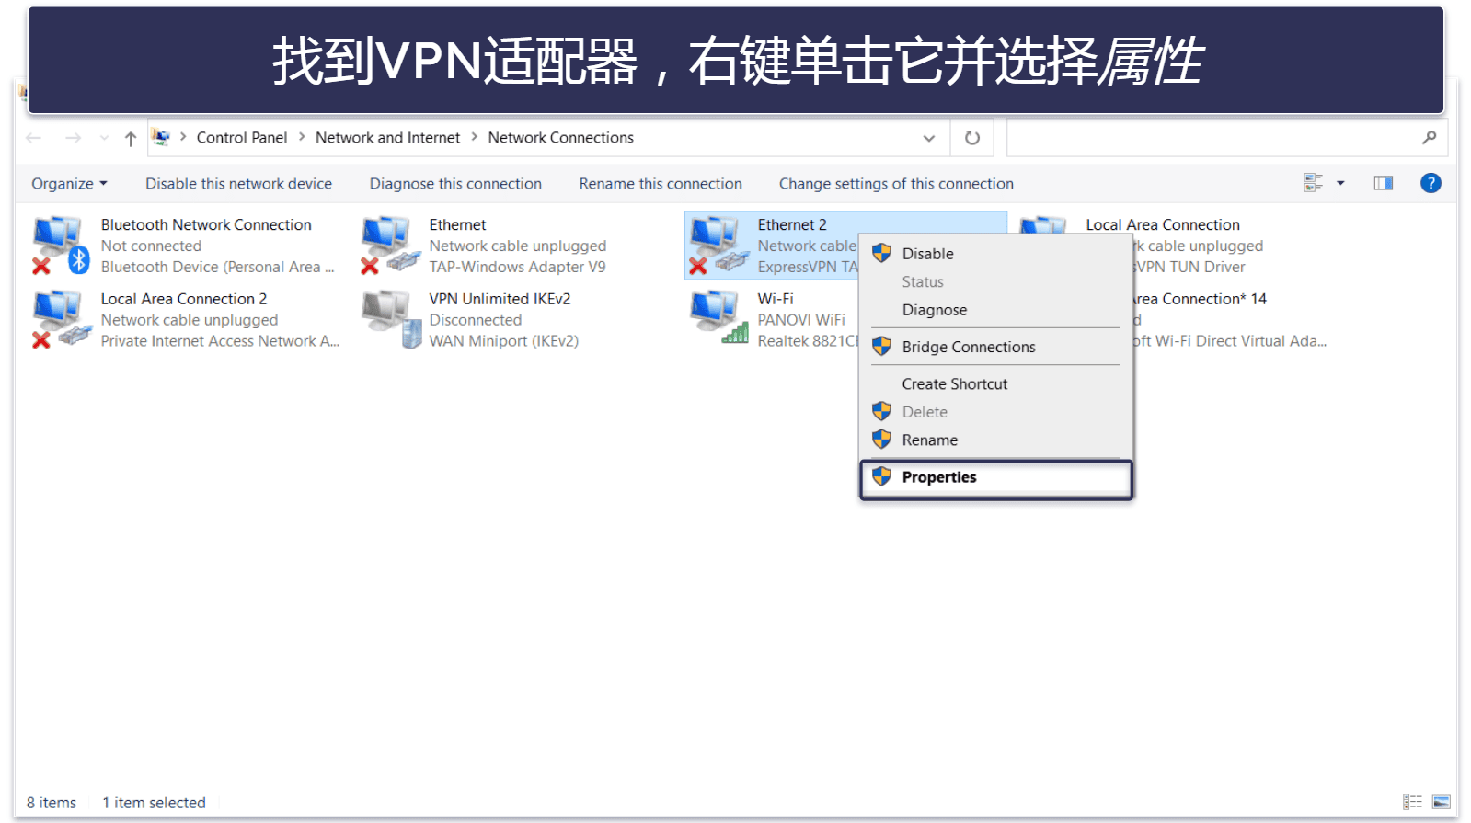Expand the address bar history dropdown
This screenshot has width=1471, height=823.
[x=929, y=138]
